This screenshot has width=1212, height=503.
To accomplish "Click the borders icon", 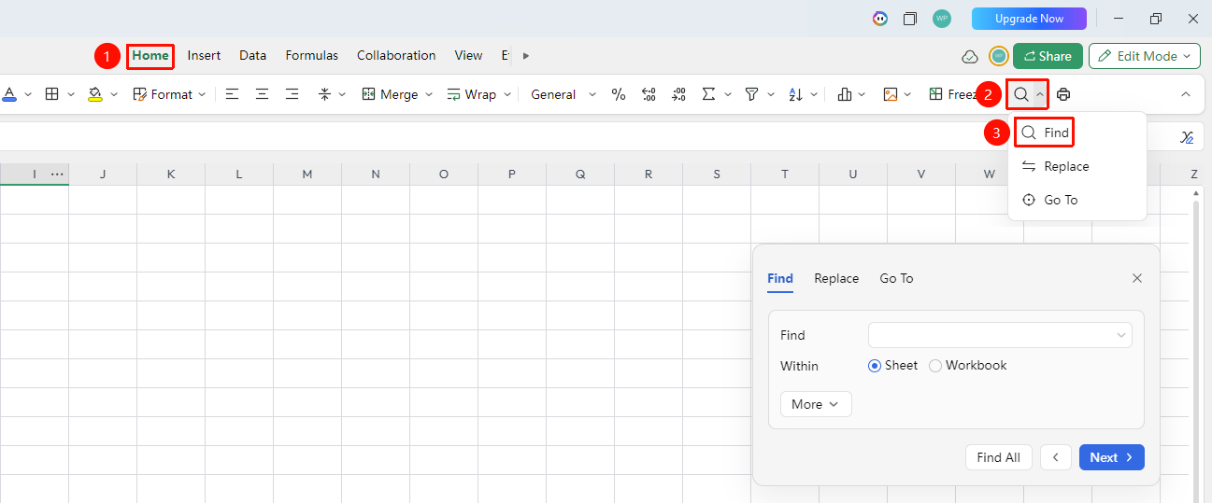I will click(52, 94).
